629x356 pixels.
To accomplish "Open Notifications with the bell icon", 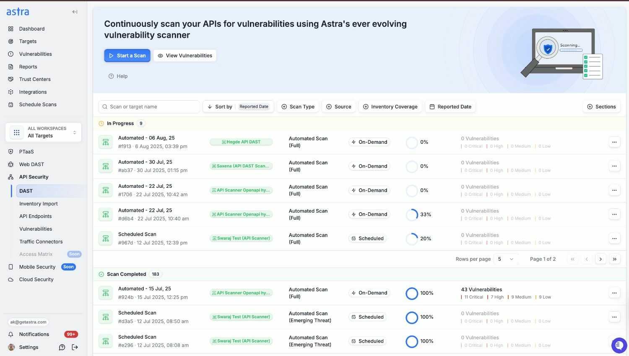I will [10, 334].
